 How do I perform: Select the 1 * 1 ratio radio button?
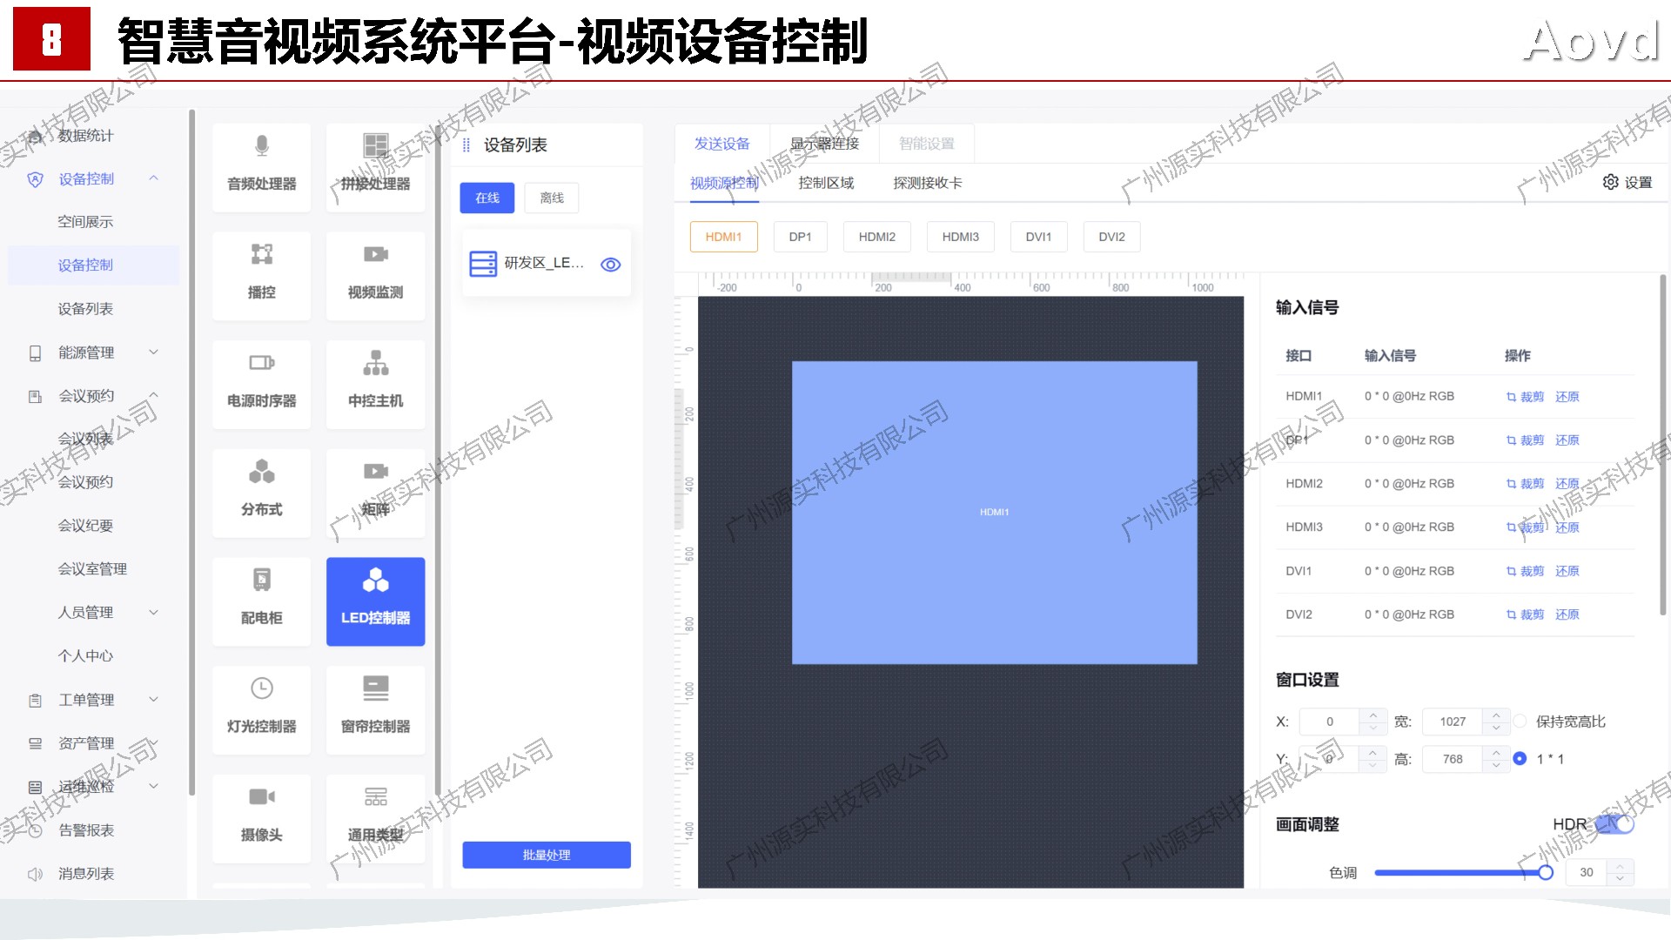(x=1520, y=759)
